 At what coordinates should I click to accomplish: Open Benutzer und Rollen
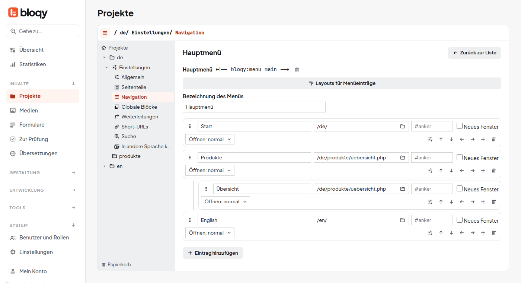coord(42,238)
